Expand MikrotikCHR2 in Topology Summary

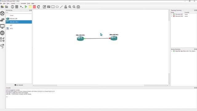[x=172, y=16]
